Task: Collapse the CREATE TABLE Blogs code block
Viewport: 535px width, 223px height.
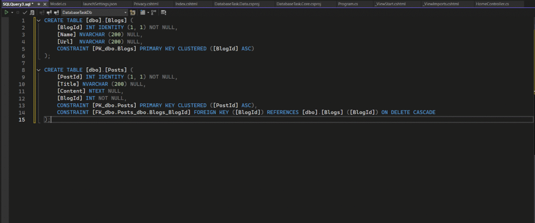Action: point(39,20)
